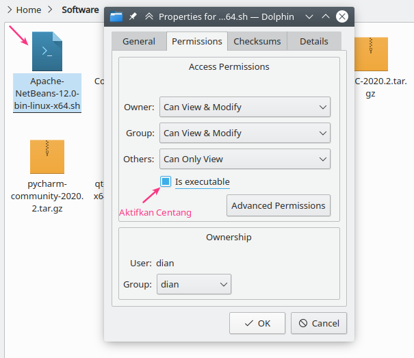Switch to the General tab
This screenshot has height=358, width=414.
click(139, 41)
